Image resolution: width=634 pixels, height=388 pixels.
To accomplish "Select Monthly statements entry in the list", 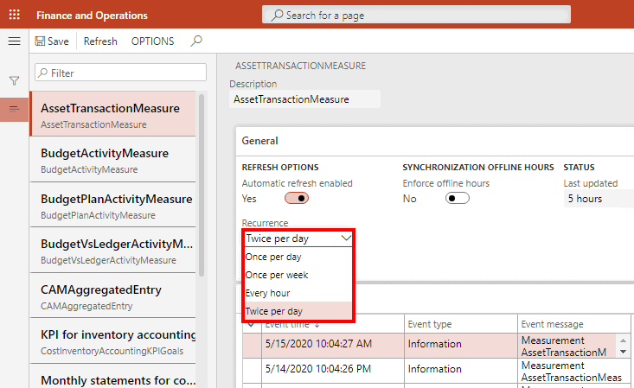I will point(112,377).
